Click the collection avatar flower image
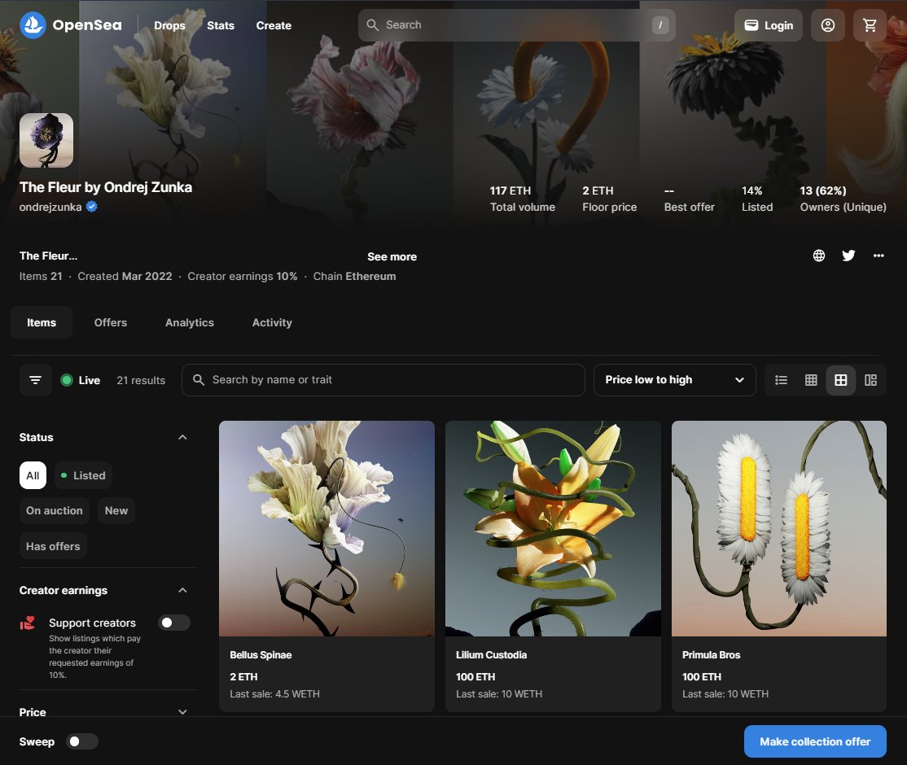 pos(46,141)
